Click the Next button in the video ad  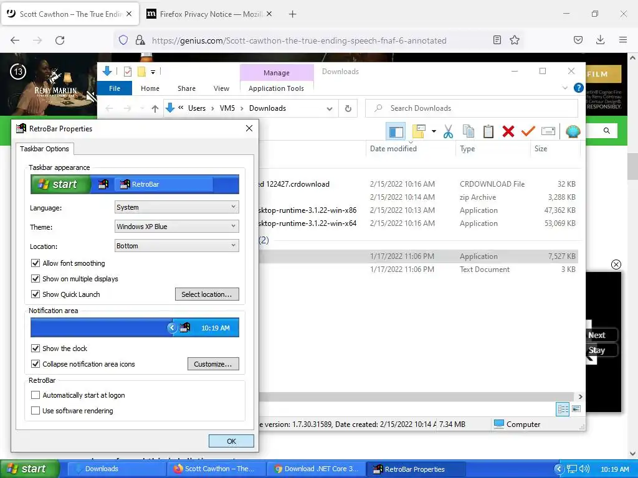(x=601, y=335)
